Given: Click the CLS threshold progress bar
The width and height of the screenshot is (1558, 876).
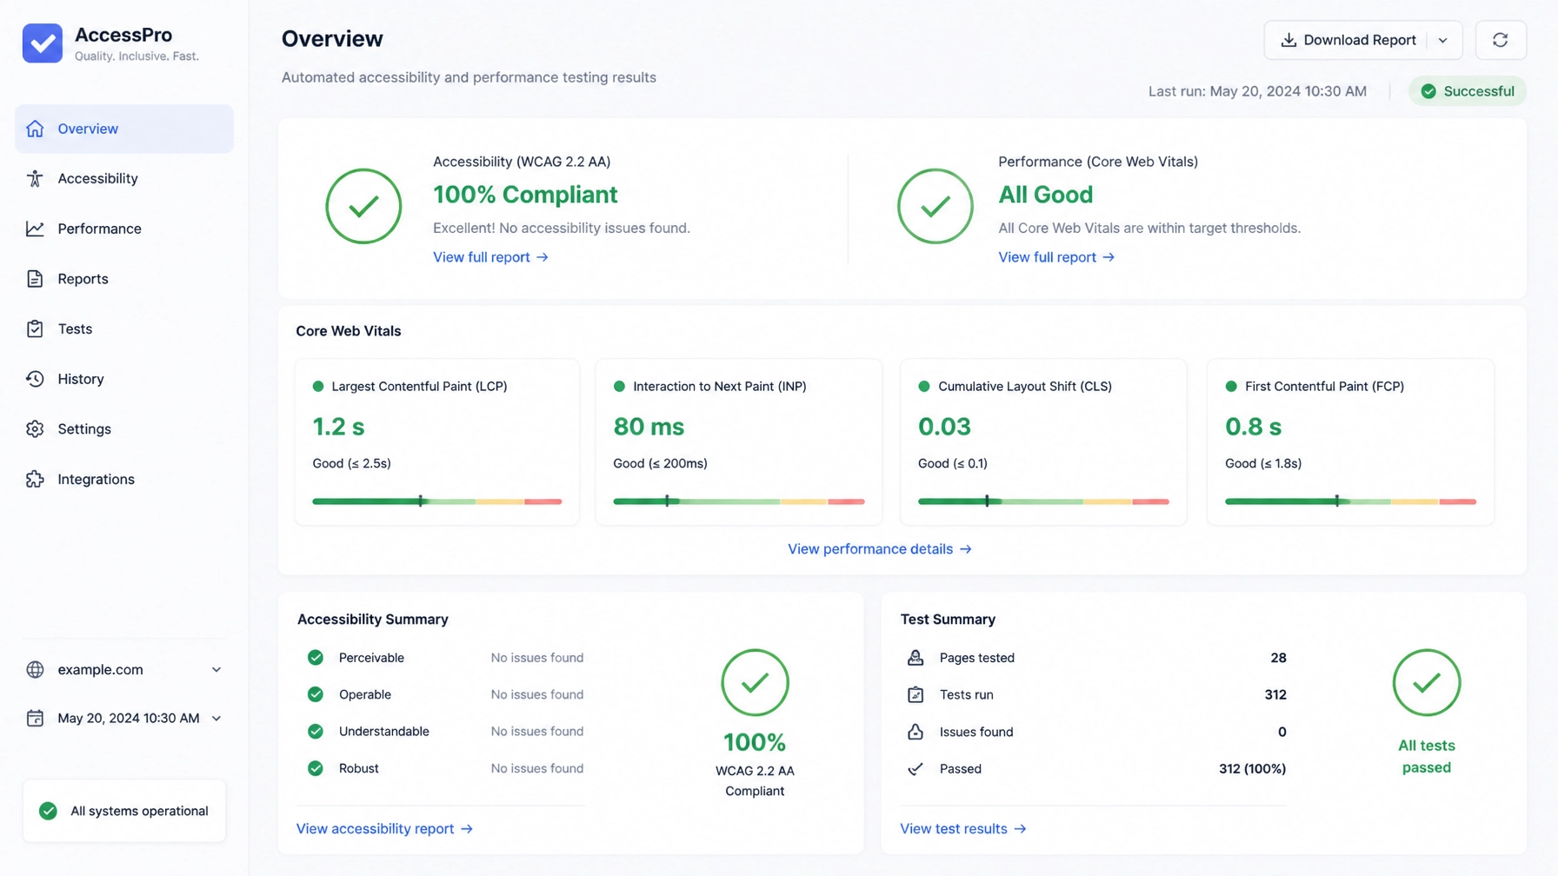Looking at the screenshot, I should pyautogui.click(x=1043, y=501).
